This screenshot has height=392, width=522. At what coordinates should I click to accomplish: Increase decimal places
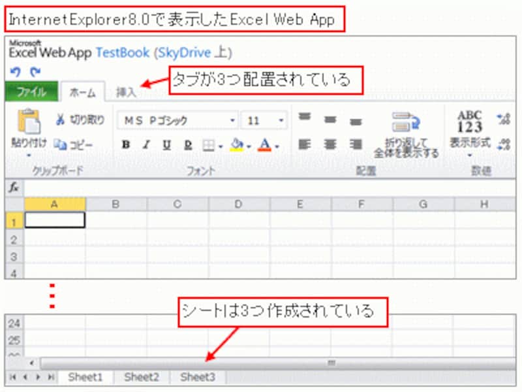504,119
